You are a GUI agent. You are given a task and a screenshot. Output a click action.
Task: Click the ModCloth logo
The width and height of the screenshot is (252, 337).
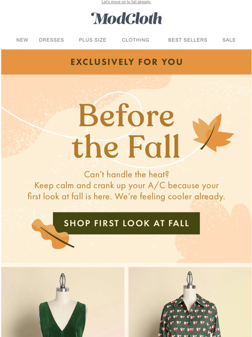tap(126, 18)
